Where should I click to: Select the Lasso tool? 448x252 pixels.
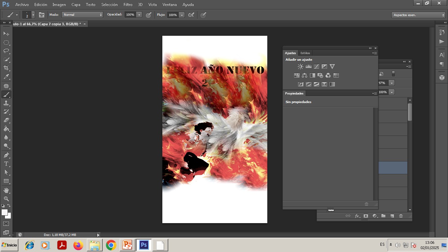tap(6, 51)
